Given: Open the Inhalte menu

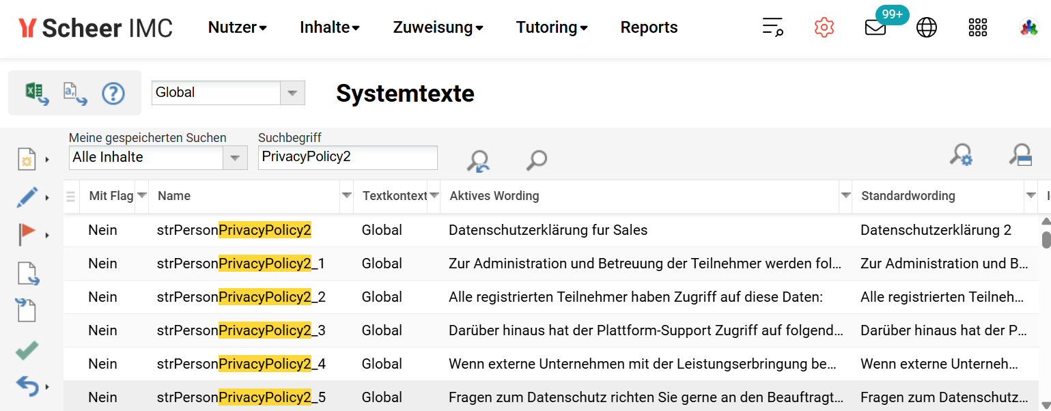Looking at the screenshot, I should (329, 27).
